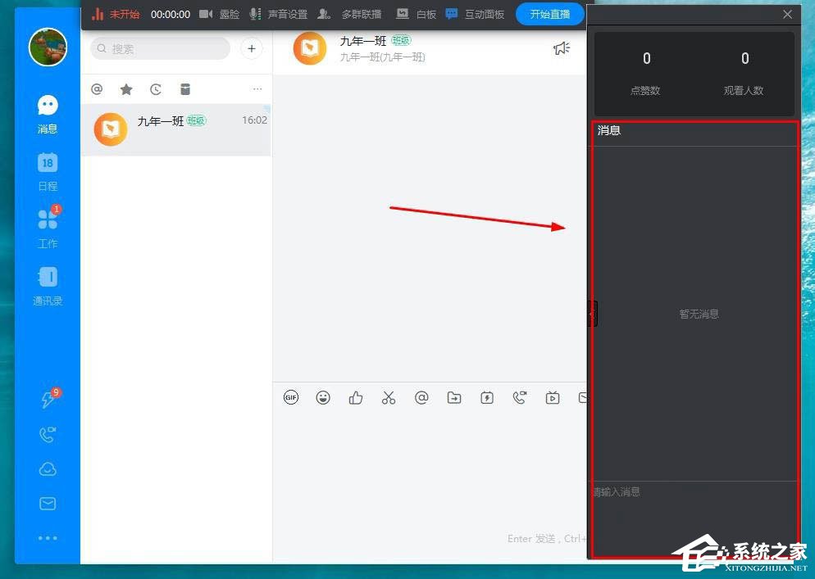Mute notifications via the megaphone icon
The width and height of the screenshot is (815, 579).
tap(561, 48)
